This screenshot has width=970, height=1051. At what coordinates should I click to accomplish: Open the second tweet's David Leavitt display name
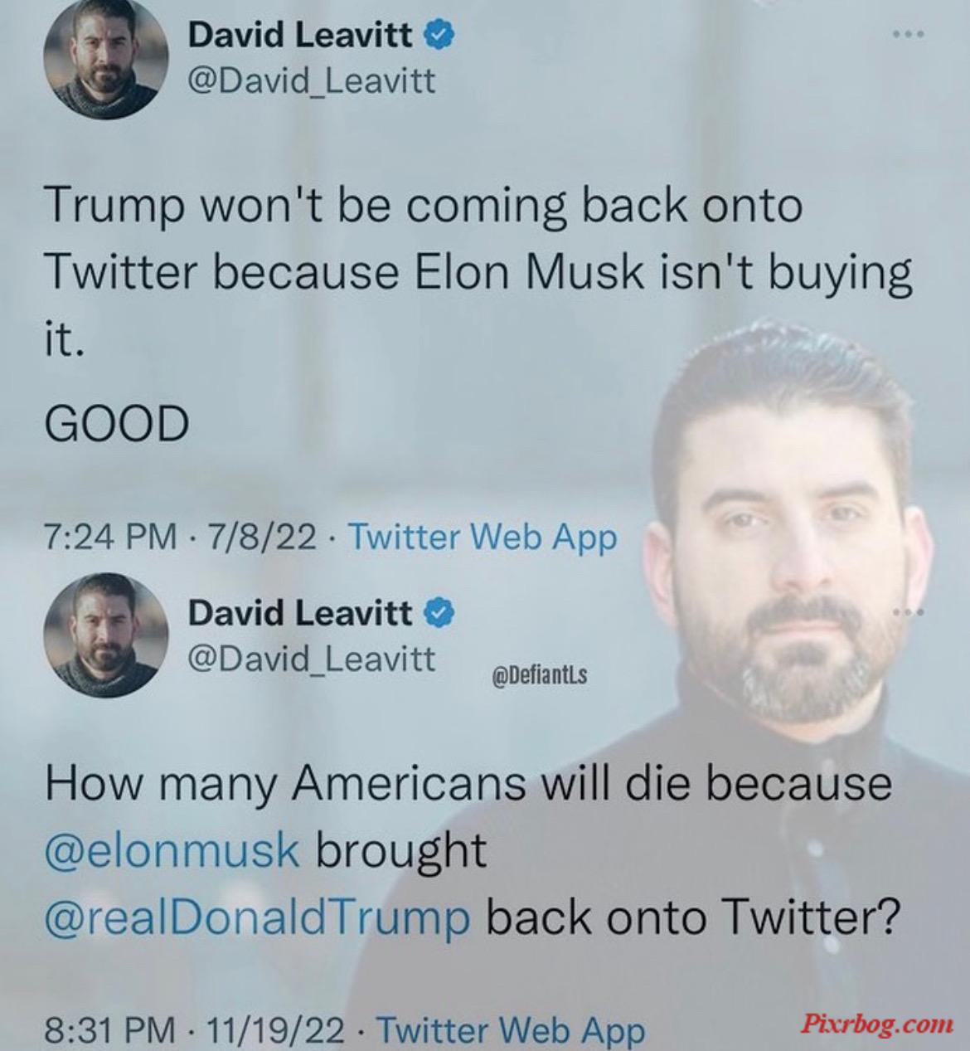[302, 613]
